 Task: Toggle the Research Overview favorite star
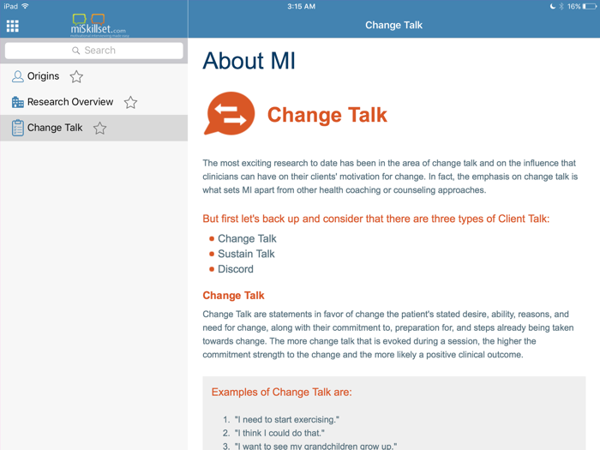130,102
